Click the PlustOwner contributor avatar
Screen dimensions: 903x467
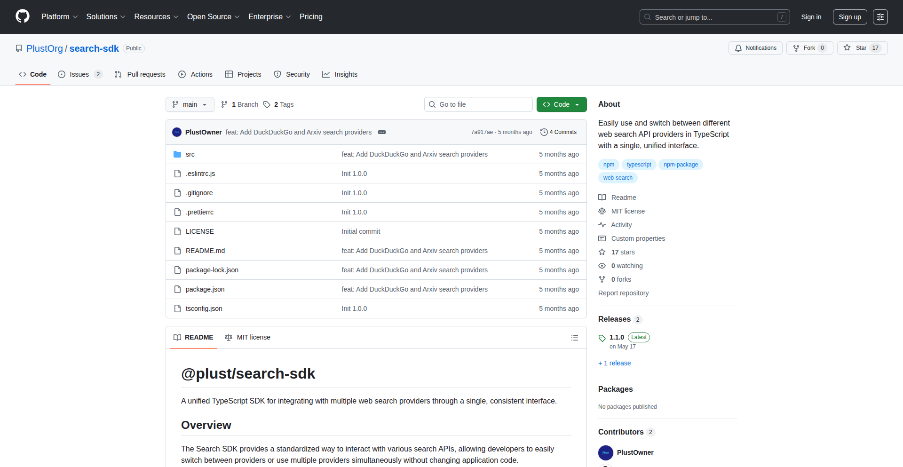point(606,452)
